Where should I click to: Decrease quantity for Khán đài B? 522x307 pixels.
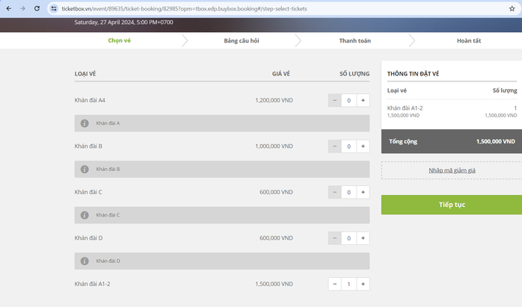pyautogui.click(x=334, y=146)
